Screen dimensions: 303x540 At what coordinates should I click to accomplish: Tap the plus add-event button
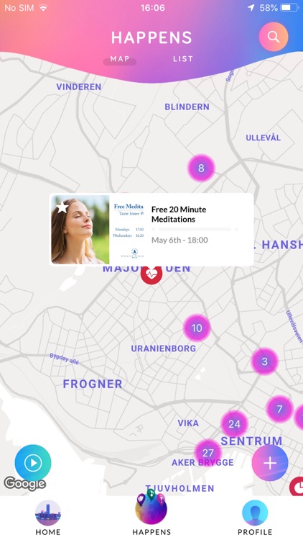coord(270,463)
